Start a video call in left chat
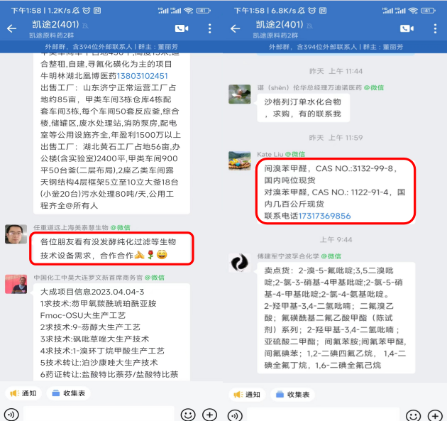The height and width of the screenshot is (421, 447). point(182,28)
